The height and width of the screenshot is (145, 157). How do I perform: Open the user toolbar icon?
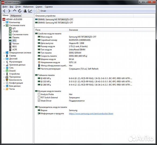pyautogui.click(x=25, y=11)
